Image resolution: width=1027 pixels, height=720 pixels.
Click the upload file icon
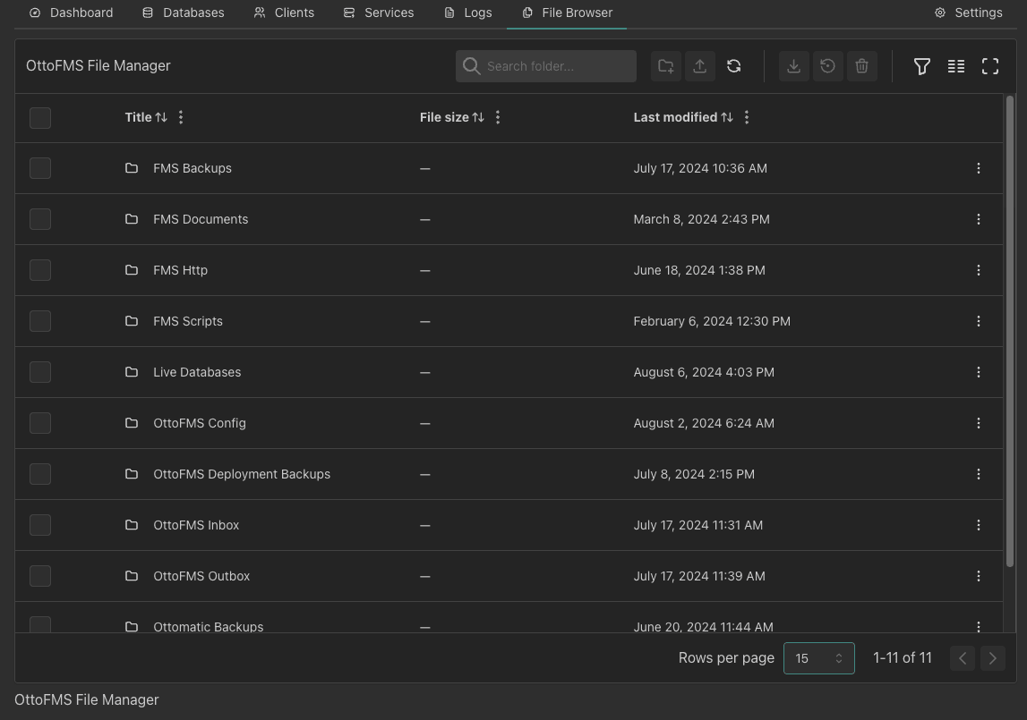click(699, 66)
